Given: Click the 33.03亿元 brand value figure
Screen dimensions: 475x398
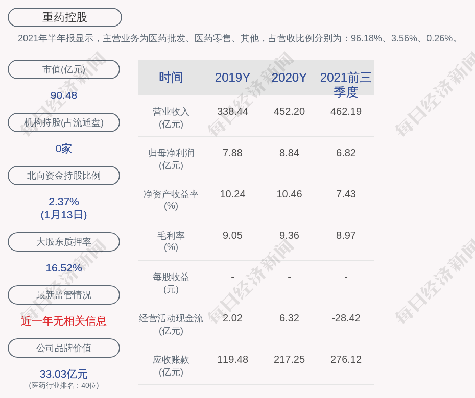Looking at the screenshot, I should point(64,374).
